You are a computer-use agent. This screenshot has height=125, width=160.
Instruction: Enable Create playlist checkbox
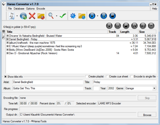pos(86,76)
